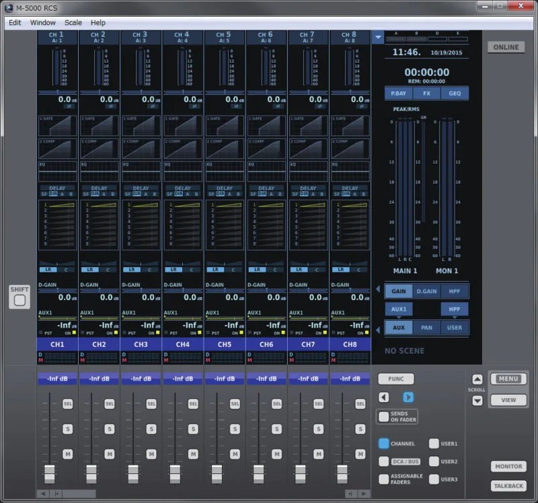Click the ONLINE button
The width and height of the screenshot is (538, 503).
[x=506, y=47]
